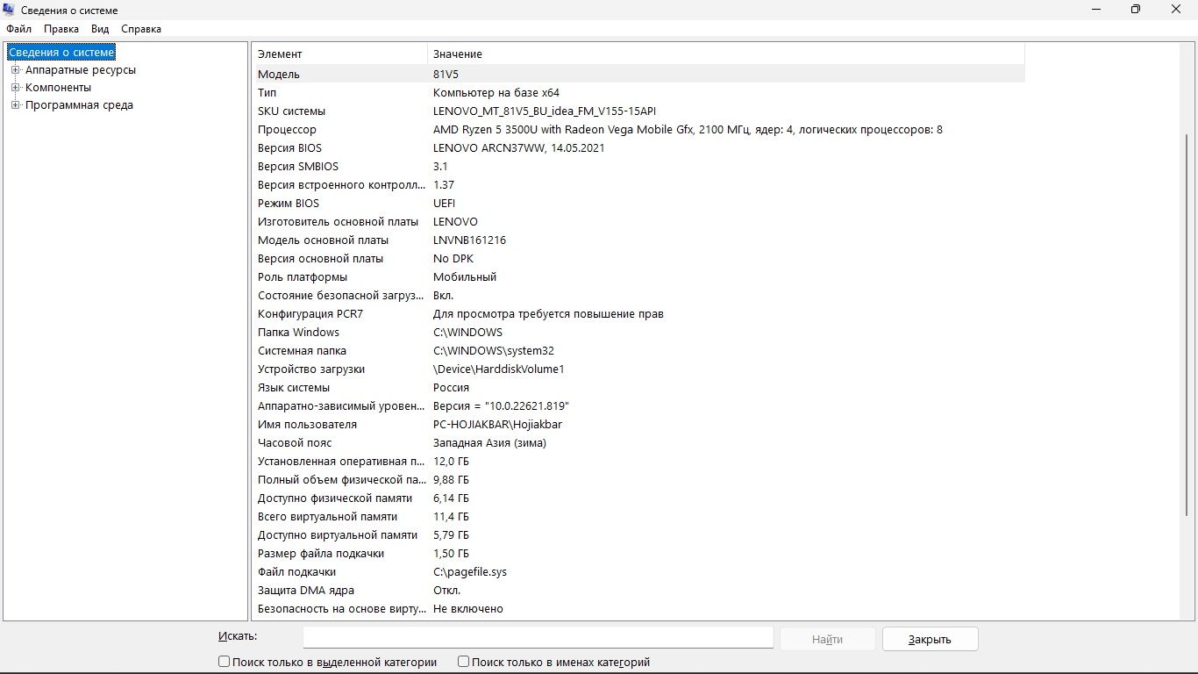Viewport: 1198px width, 674px height.
Task: Expand the Программная среда node
Action: coord(15,105)
